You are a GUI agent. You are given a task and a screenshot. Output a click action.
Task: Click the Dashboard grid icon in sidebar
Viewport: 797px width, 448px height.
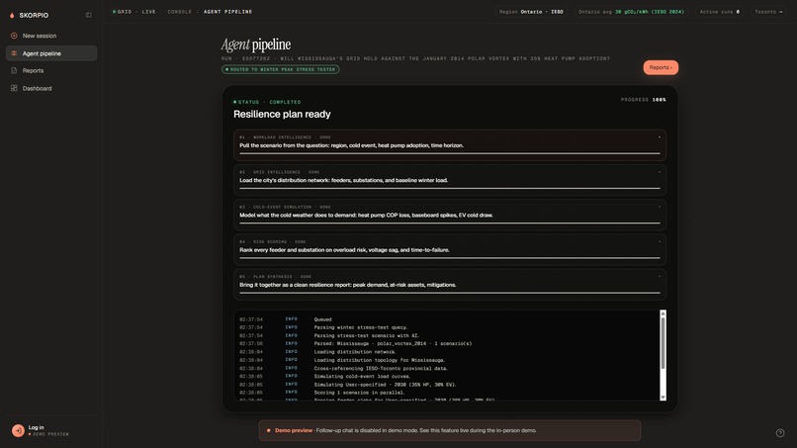pos(14,88)
